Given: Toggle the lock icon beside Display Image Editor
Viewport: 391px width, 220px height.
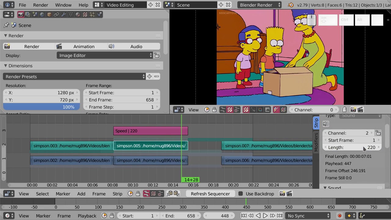Looking at the screenshot, I should coord(156,55).
